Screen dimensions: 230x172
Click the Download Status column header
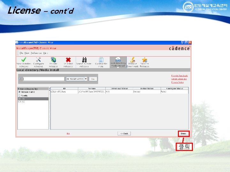coord(119,89)
